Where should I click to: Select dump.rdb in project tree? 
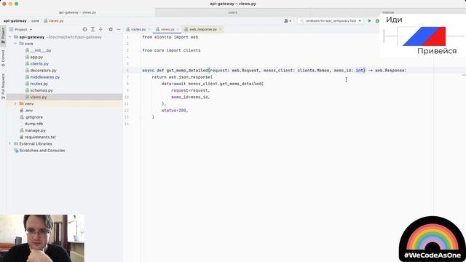tap(33, 124)
